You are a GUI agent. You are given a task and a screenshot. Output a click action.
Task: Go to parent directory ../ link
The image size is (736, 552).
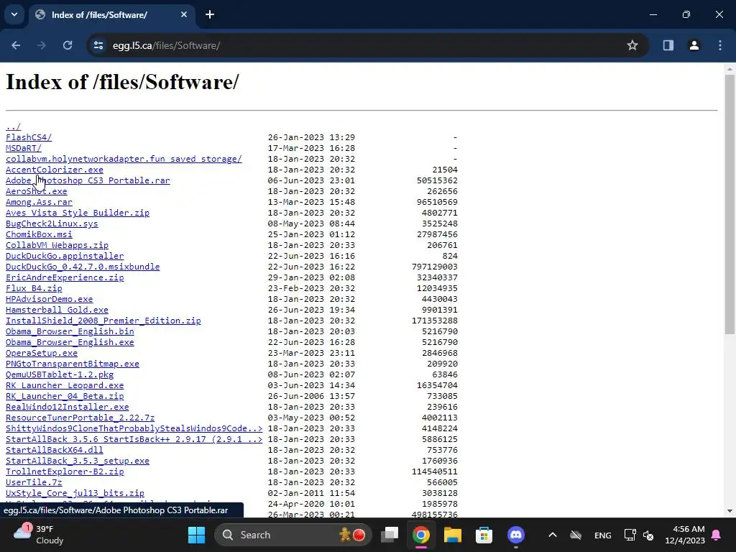pos(13,126)
